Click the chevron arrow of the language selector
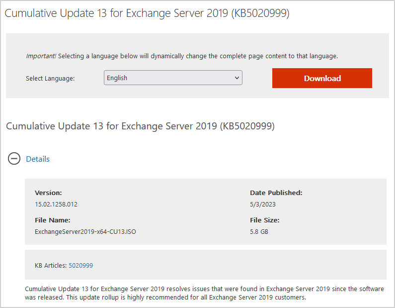The height and width of the screenshot is (308, 395). click(x=237, y=78)
